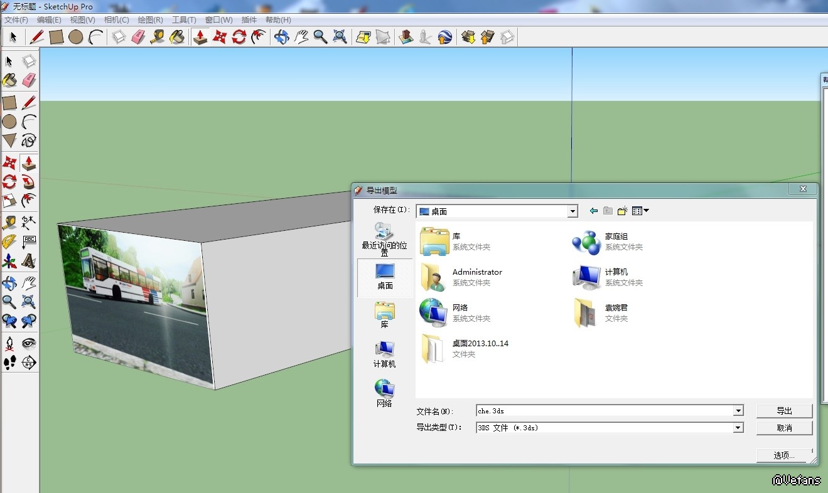828x493 pixels.
Task: Select the Text label tool (ABC)
Action: point(29,241)
